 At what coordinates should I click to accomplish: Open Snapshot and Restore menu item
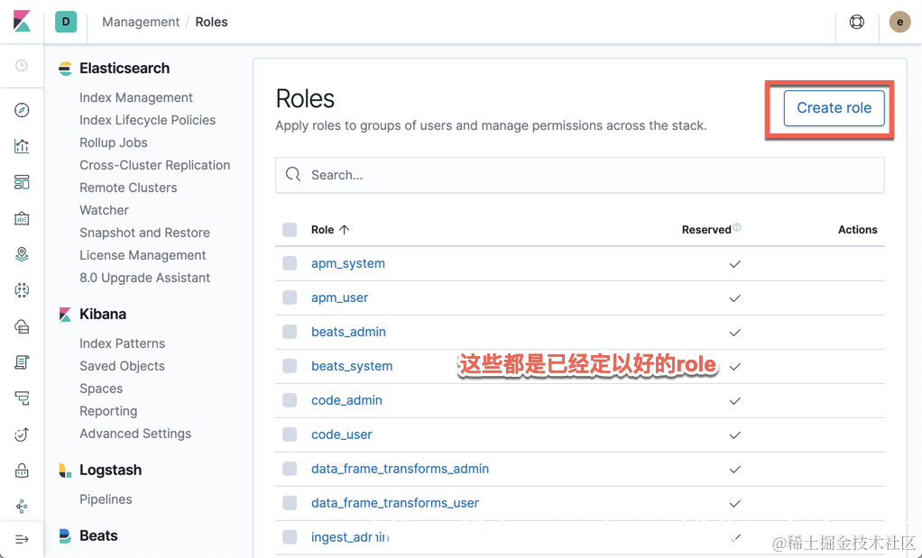point(144,233)
